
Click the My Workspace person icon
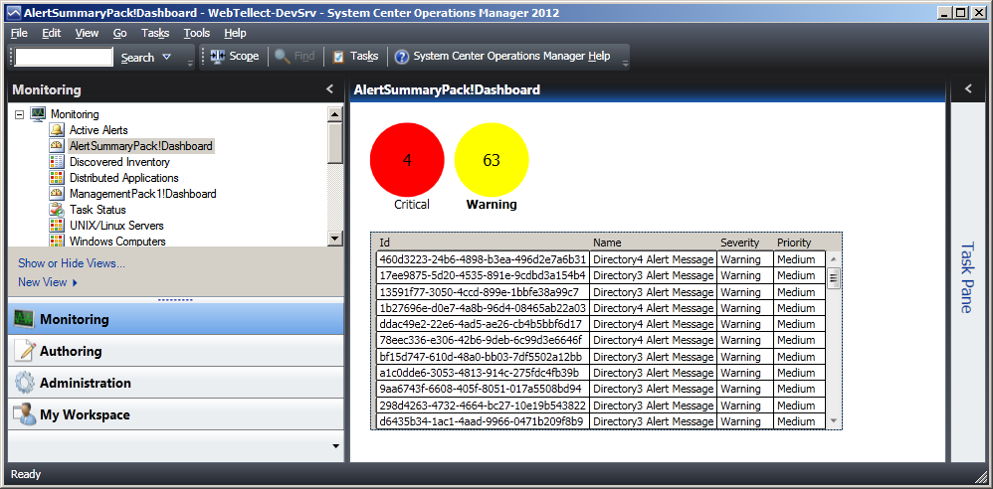click(24, 415)
